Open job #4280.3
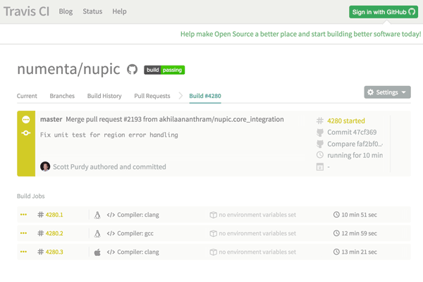This screenshot has width=423, height=282. [x=54, y=252]
